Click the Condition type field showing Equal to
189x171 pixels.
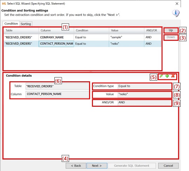(x=144, y=86)
